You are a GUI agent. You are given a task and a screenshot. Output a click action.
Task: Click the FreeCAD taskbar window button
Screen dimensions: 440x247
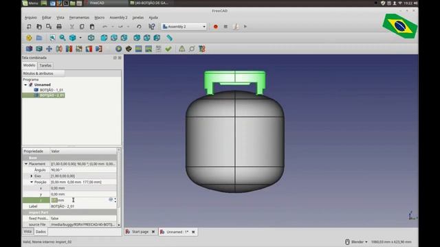pyautogui.click(x=106, y=3)
